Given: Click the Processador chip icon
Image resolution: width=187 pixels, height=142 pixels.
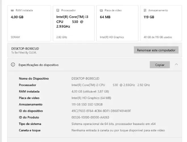Looking at the screenshot, I should (x=58, y=11).
